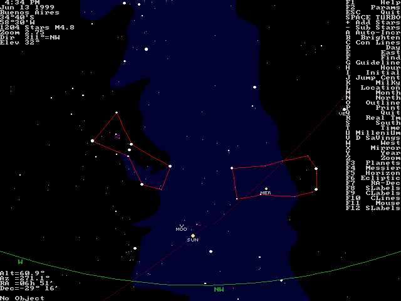Click I Initial reset command
401x301 pixels.
pyautogui.click(x=373, y=73)
